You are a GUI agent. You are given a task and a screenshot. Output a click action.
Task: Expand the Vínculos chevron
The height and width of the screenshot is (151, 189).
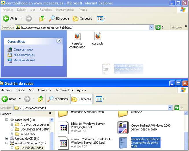(x=186, y=26)
